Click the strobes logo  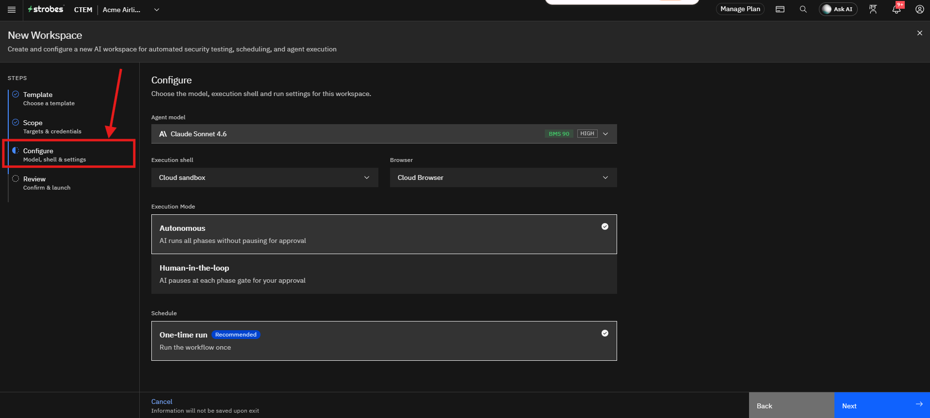click(46, 9)
